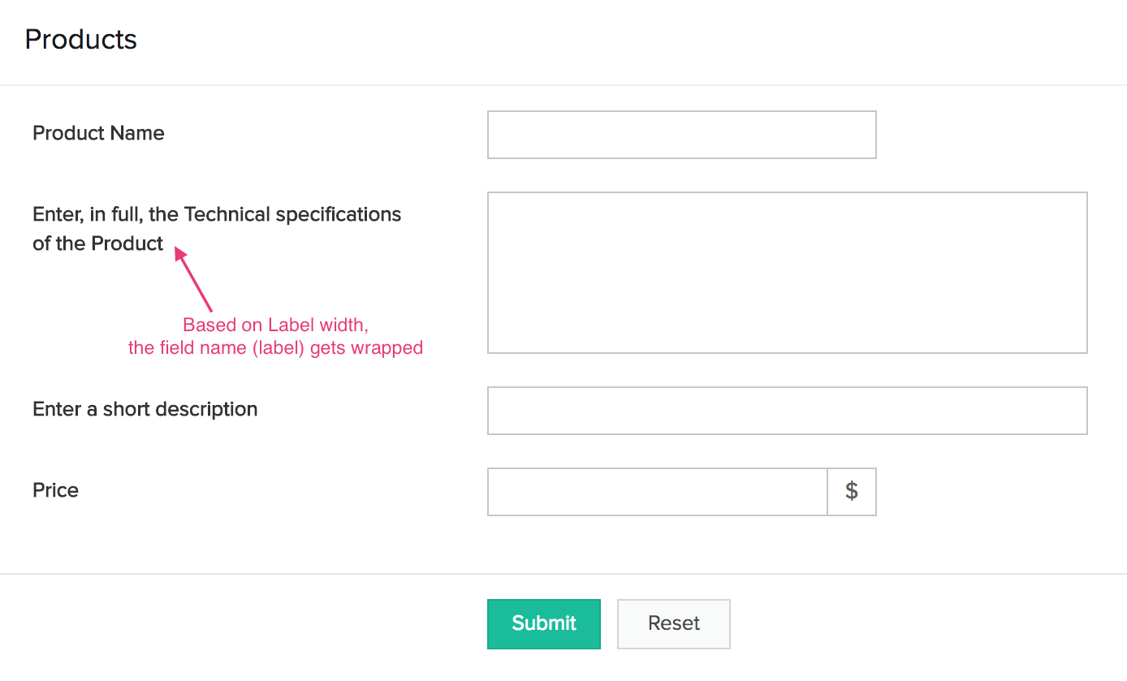The image size is (1127, 681).
Task: Click the dollar sign currency symbol
Action: 852,491
